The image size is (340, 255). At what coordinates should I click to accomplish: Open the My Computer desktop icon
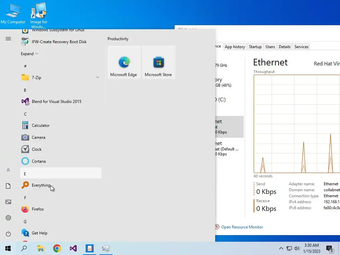point(13,14)
